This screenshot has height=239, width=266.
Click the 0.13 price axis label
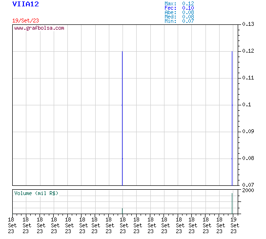click(248, 24)
